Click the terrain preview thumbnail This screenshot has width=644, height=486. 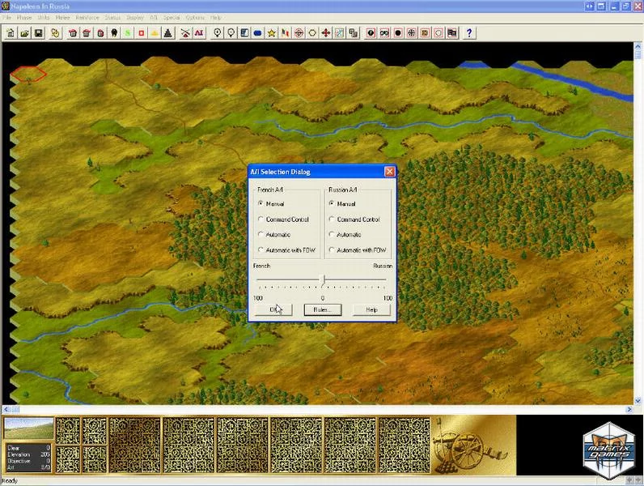coord(28,428)
